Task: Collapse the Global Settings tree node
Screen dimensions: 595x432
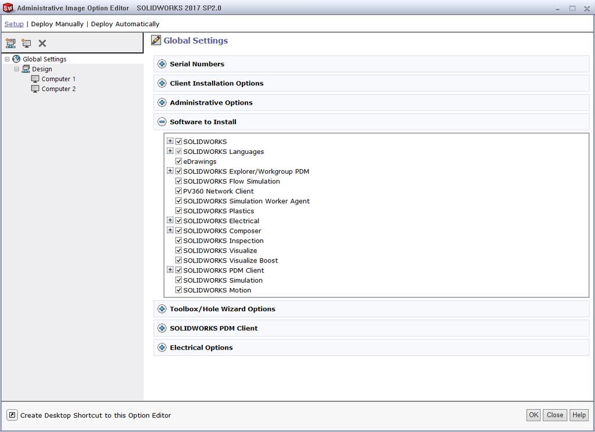Action: pos(7,59)
